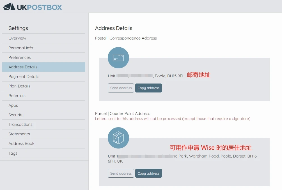This screenshot has width=282, height=190.
Task: Open the Referrals section
Action: [17, 96]
